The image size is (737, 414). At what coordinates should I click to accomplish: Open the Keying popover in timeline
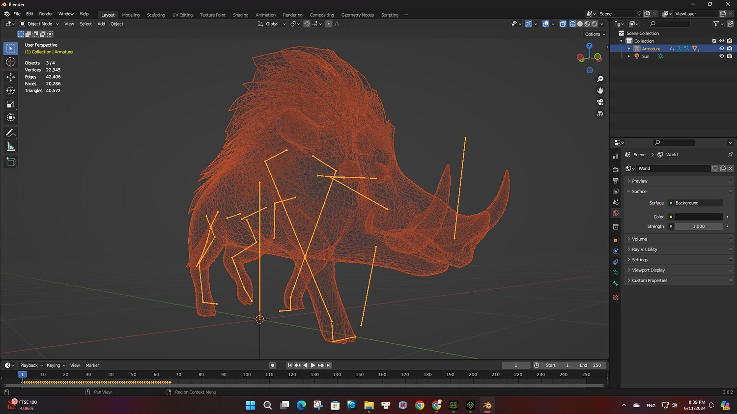[56, 365]
